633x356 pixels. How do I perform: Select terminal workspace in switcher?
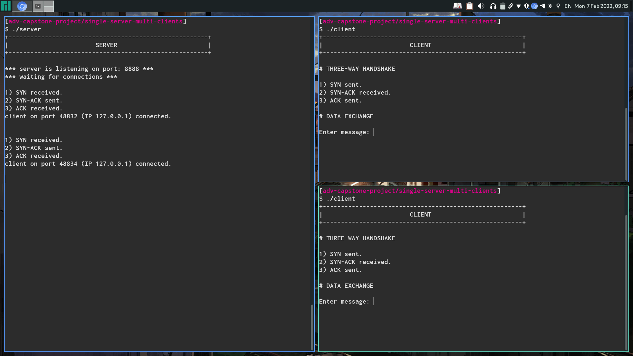coord(38,6)
